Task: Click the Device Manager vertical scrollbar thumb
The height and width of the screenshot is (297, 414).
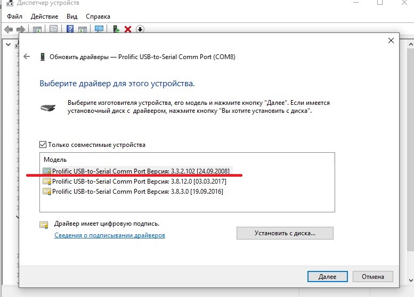Action: [411, 149]
